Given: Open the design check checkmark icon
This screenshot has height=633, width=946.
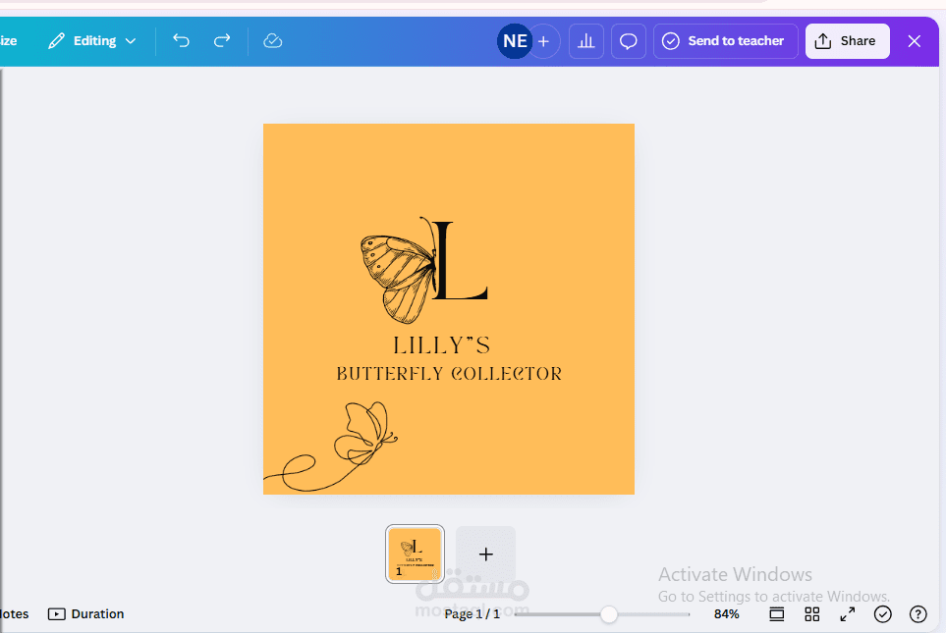Looking at the screenshot, I should click(x=883, y=614).
